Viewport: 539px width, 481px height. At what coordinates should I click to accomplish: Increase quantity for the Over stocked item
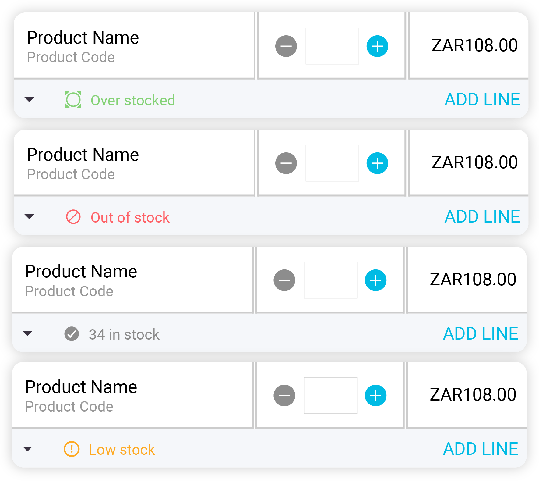(x=378, y=46)
